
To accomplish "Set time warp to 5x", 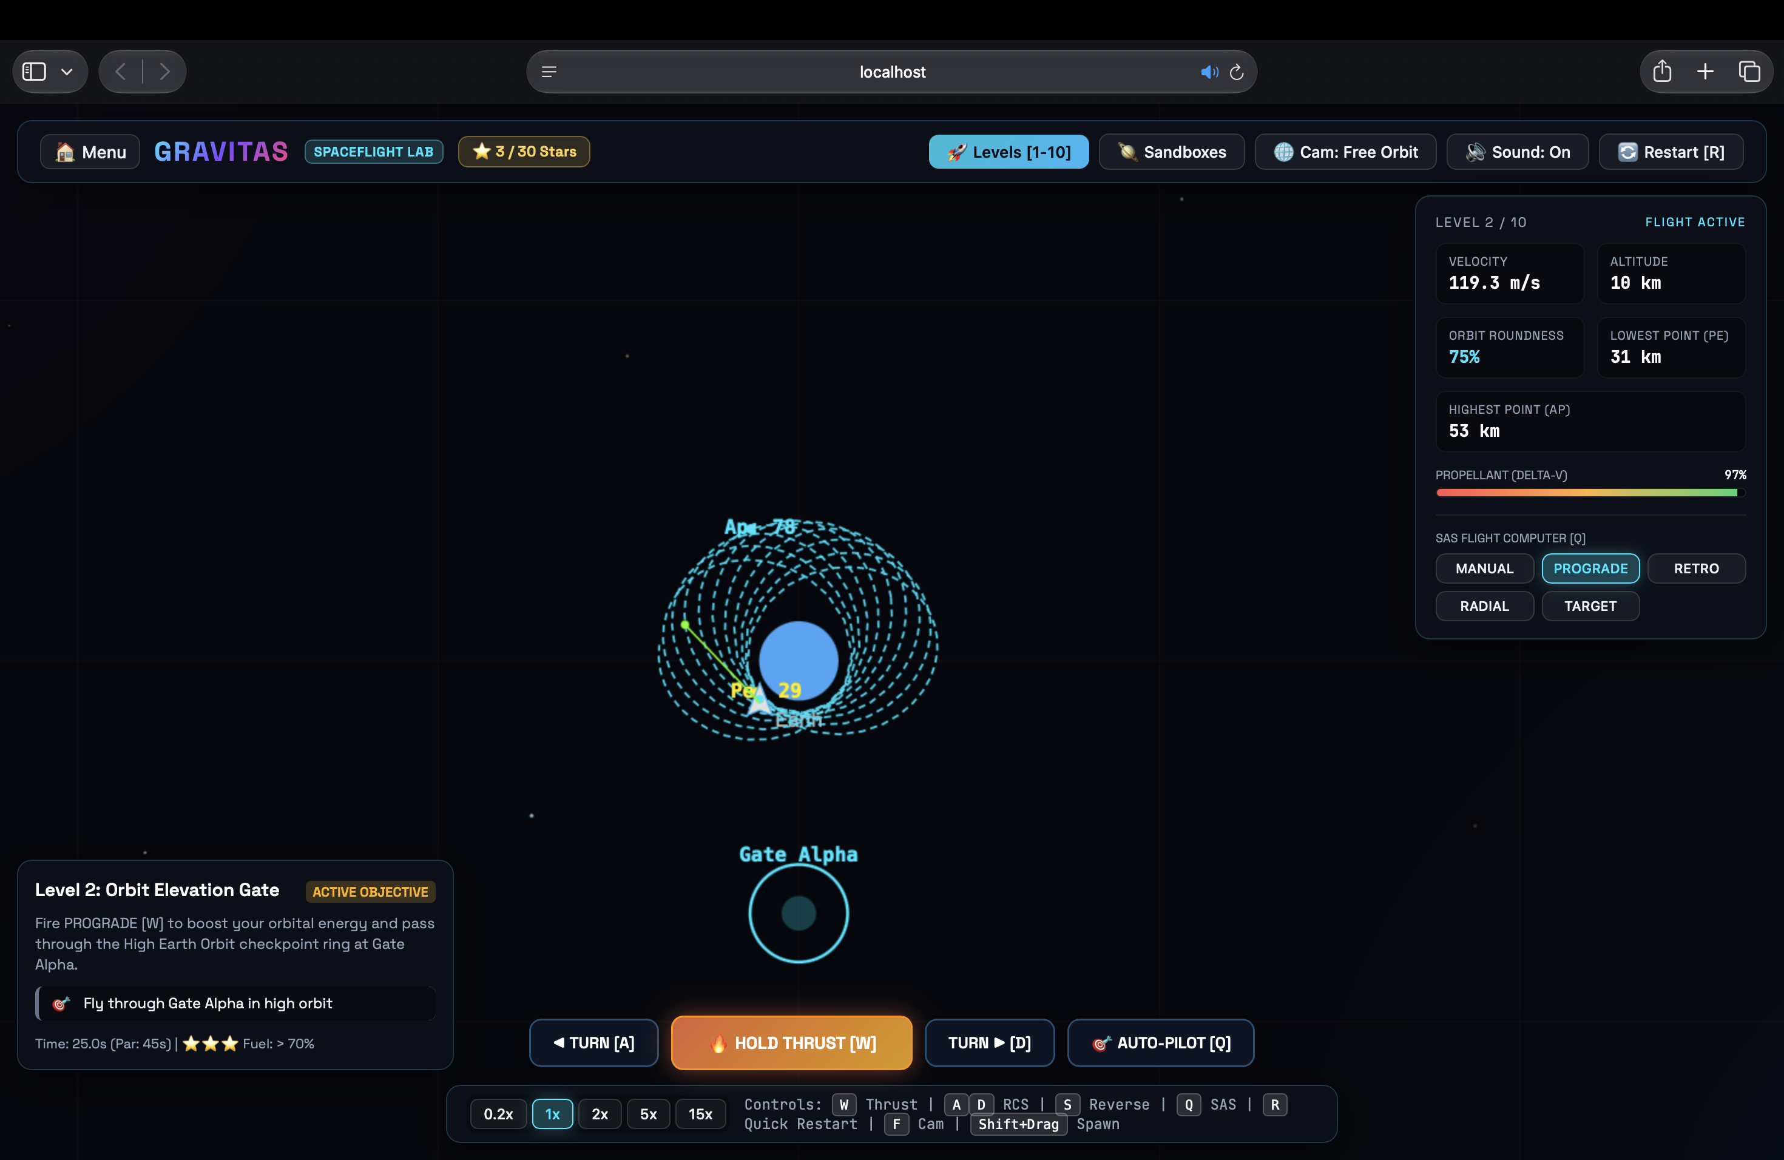I will pyautogui.click(x=649, y=1114).
